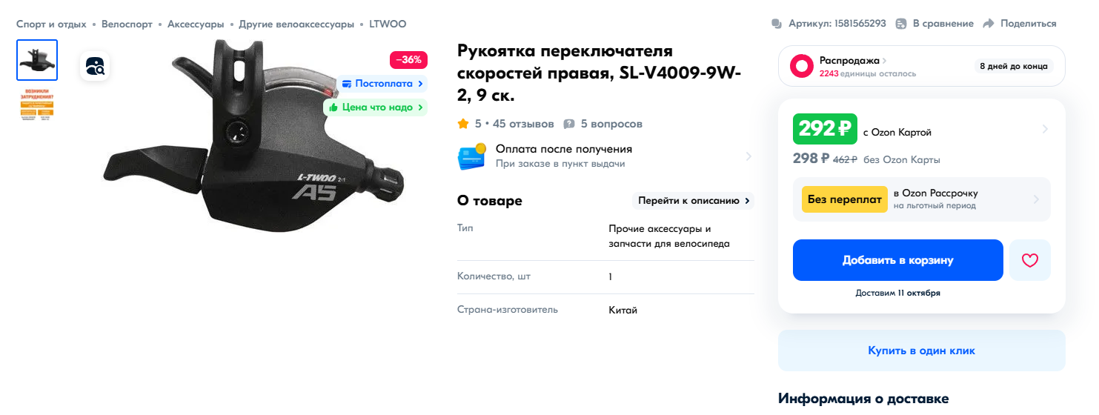Go to Велоспорт breadcrumb
The image size is (1099, 415).
pos(127,24)
